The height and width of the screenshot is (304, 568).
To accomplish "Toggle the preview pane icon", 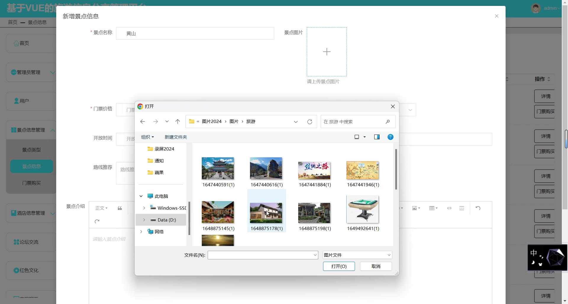I will point(377,137).
